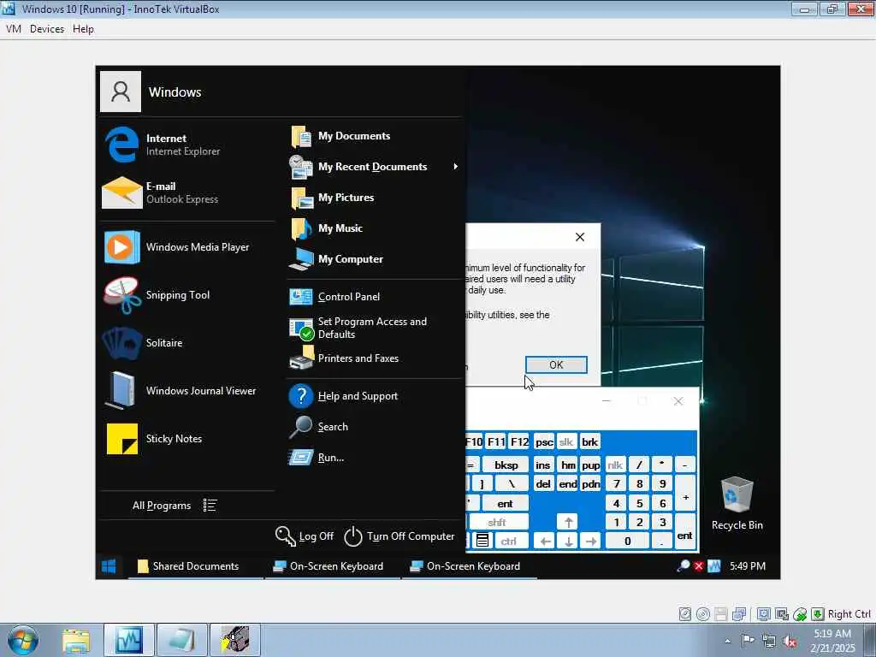
Task: Click the psc print screen key
Action: [x=543, y=442]
